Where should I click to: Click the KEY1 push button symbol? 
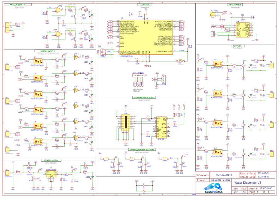pyautogui.click(x=106, y=158)
